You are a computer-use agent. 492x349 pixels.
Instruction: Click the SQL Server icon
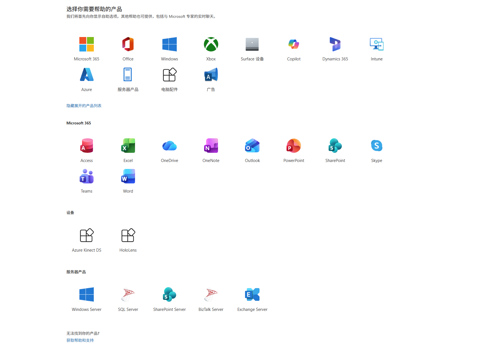(x=128, y=294)
